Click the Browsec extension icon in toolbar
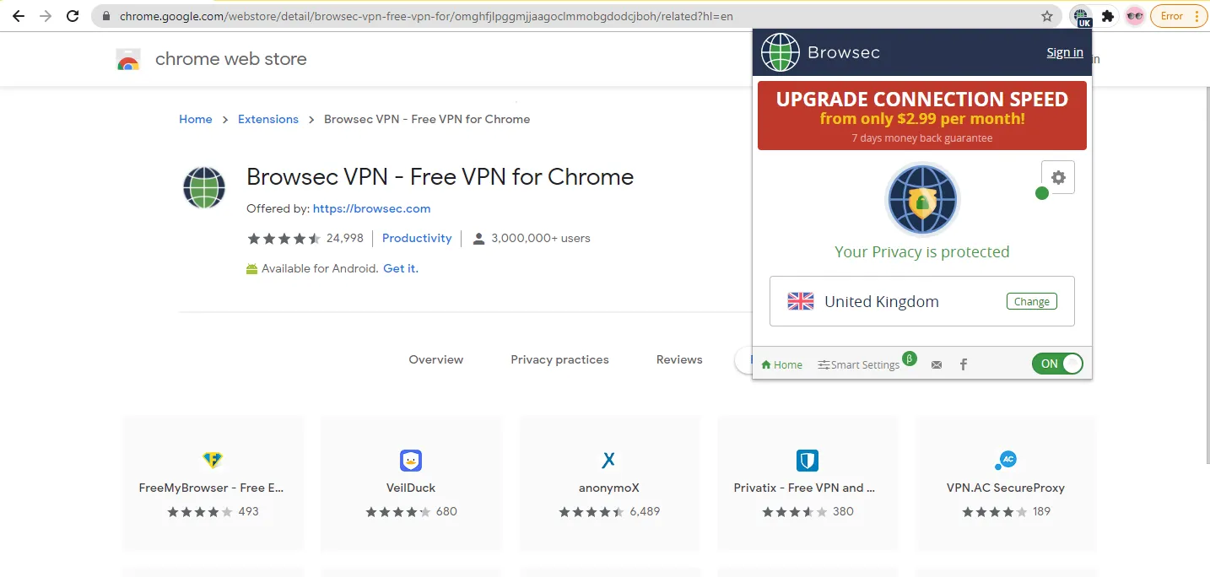The image size is (1210, 577). pyautogui.click(x=1081, y=16)
